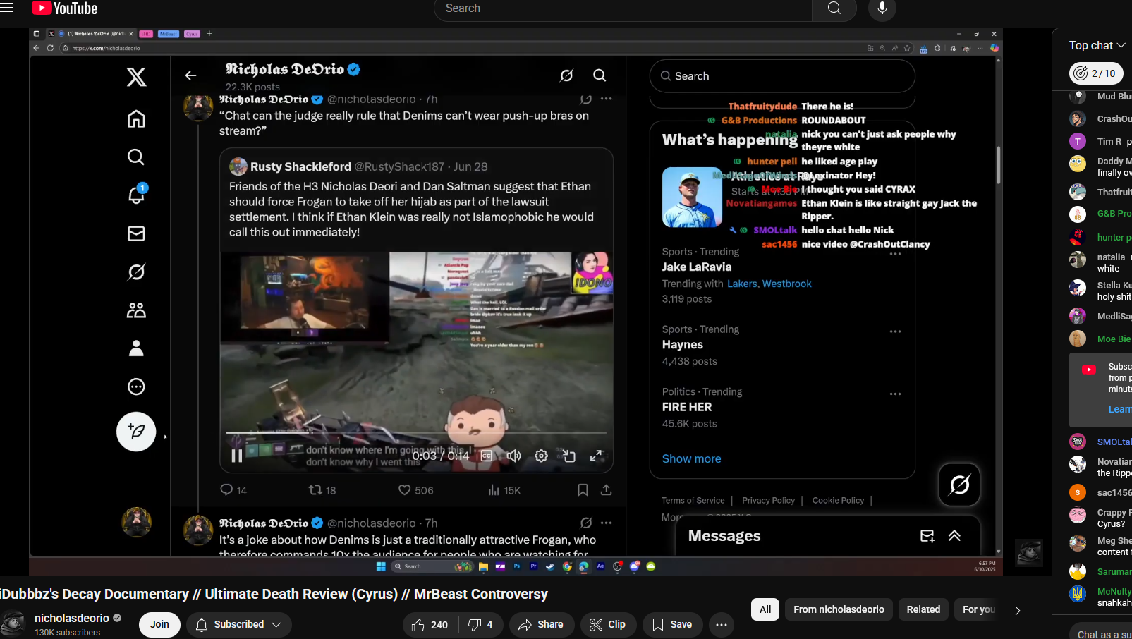
Task: Open Grok icon in X sidebar
Action: pyautogui.click(x=136, y=272)
